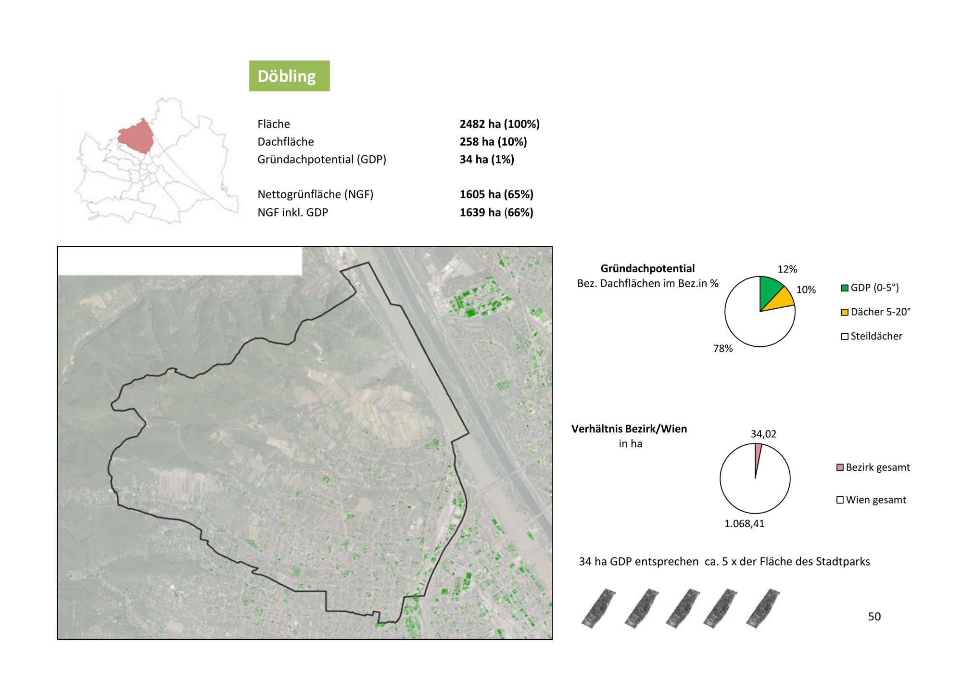The height and width of the screenshot is (680, 962).
Task: Click the white 78% pie segment
Action: [x=750, y=322]
